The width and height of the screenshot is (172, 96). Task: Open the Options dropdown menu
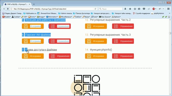click(116, 17)
